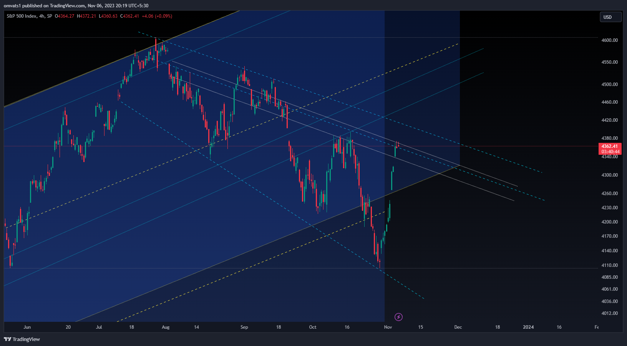Click the lightning event icon near Nov

click(399, 317)
